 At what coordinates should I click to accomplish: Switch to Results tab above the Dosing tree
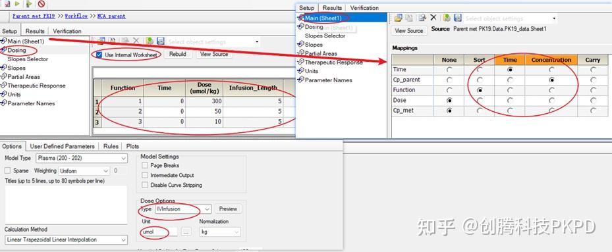point(35,31)
